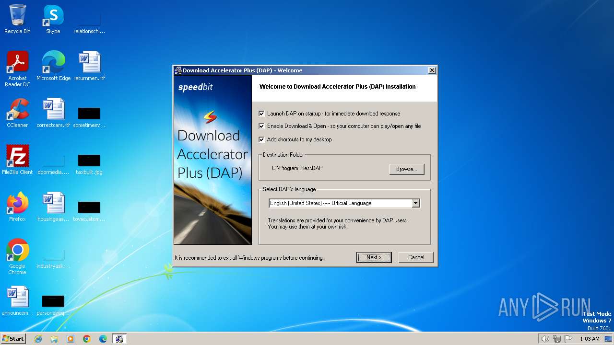Open the announcem... document icon
The height and width of the screenshot is (345, 614).
(x=17, y=301)
